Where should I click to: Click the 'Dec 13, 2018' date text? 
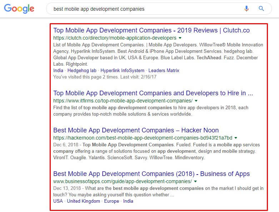pyautogui.click(x=67, y=188)
